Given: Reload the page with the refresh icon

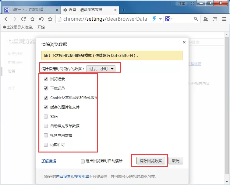Looking at the screenshot, I should point(24,19).
